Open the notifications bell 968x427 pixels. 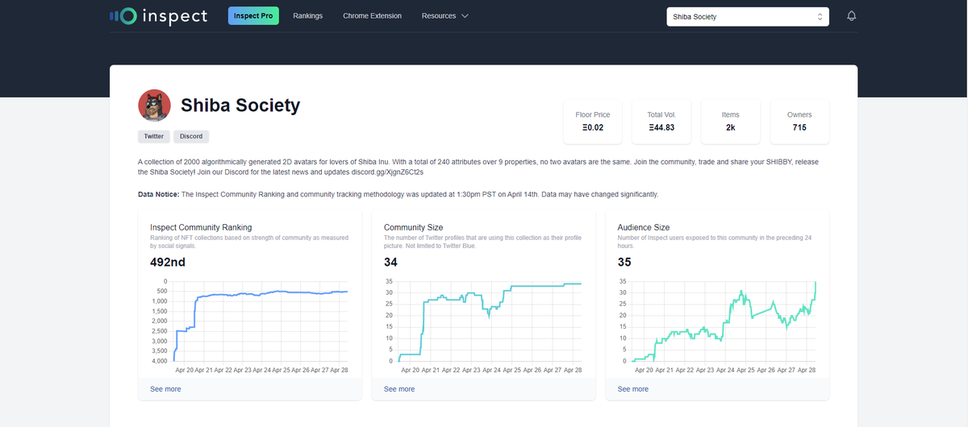[852, 16]
